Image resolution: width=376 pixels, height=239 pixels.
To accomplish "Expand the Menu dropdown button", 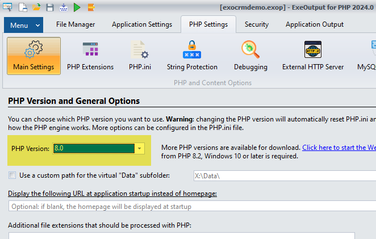I will 23,25.
